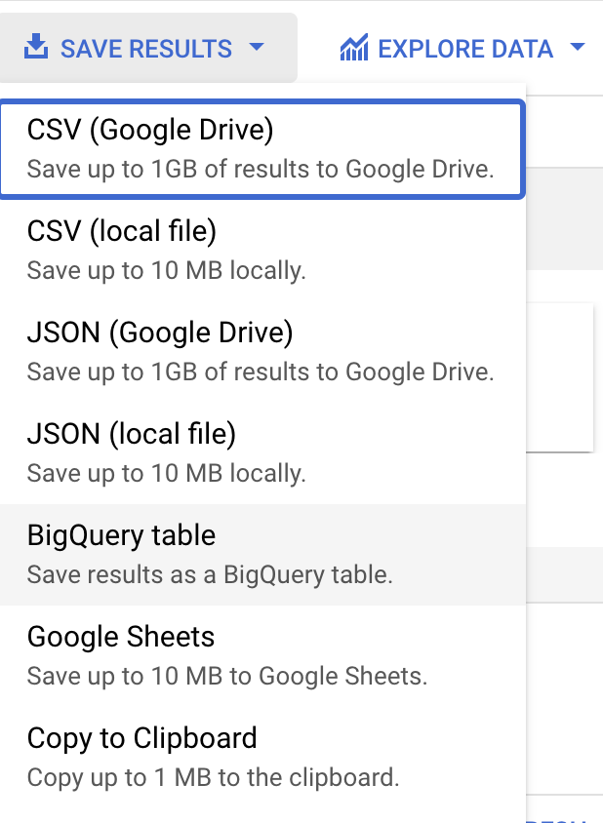The width and height of the screenshot is (603, 823).
Task: Choose JSON (local file) option
Action: click(x=132, y=434)
